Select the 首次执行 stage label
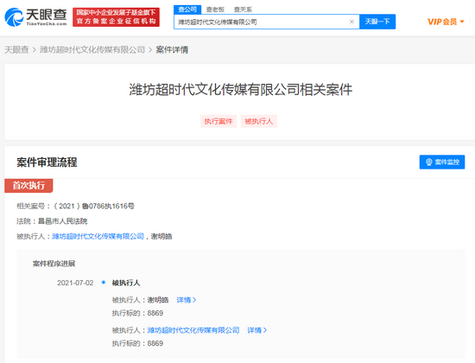475x363 pixels. click(x=28, y=185)
